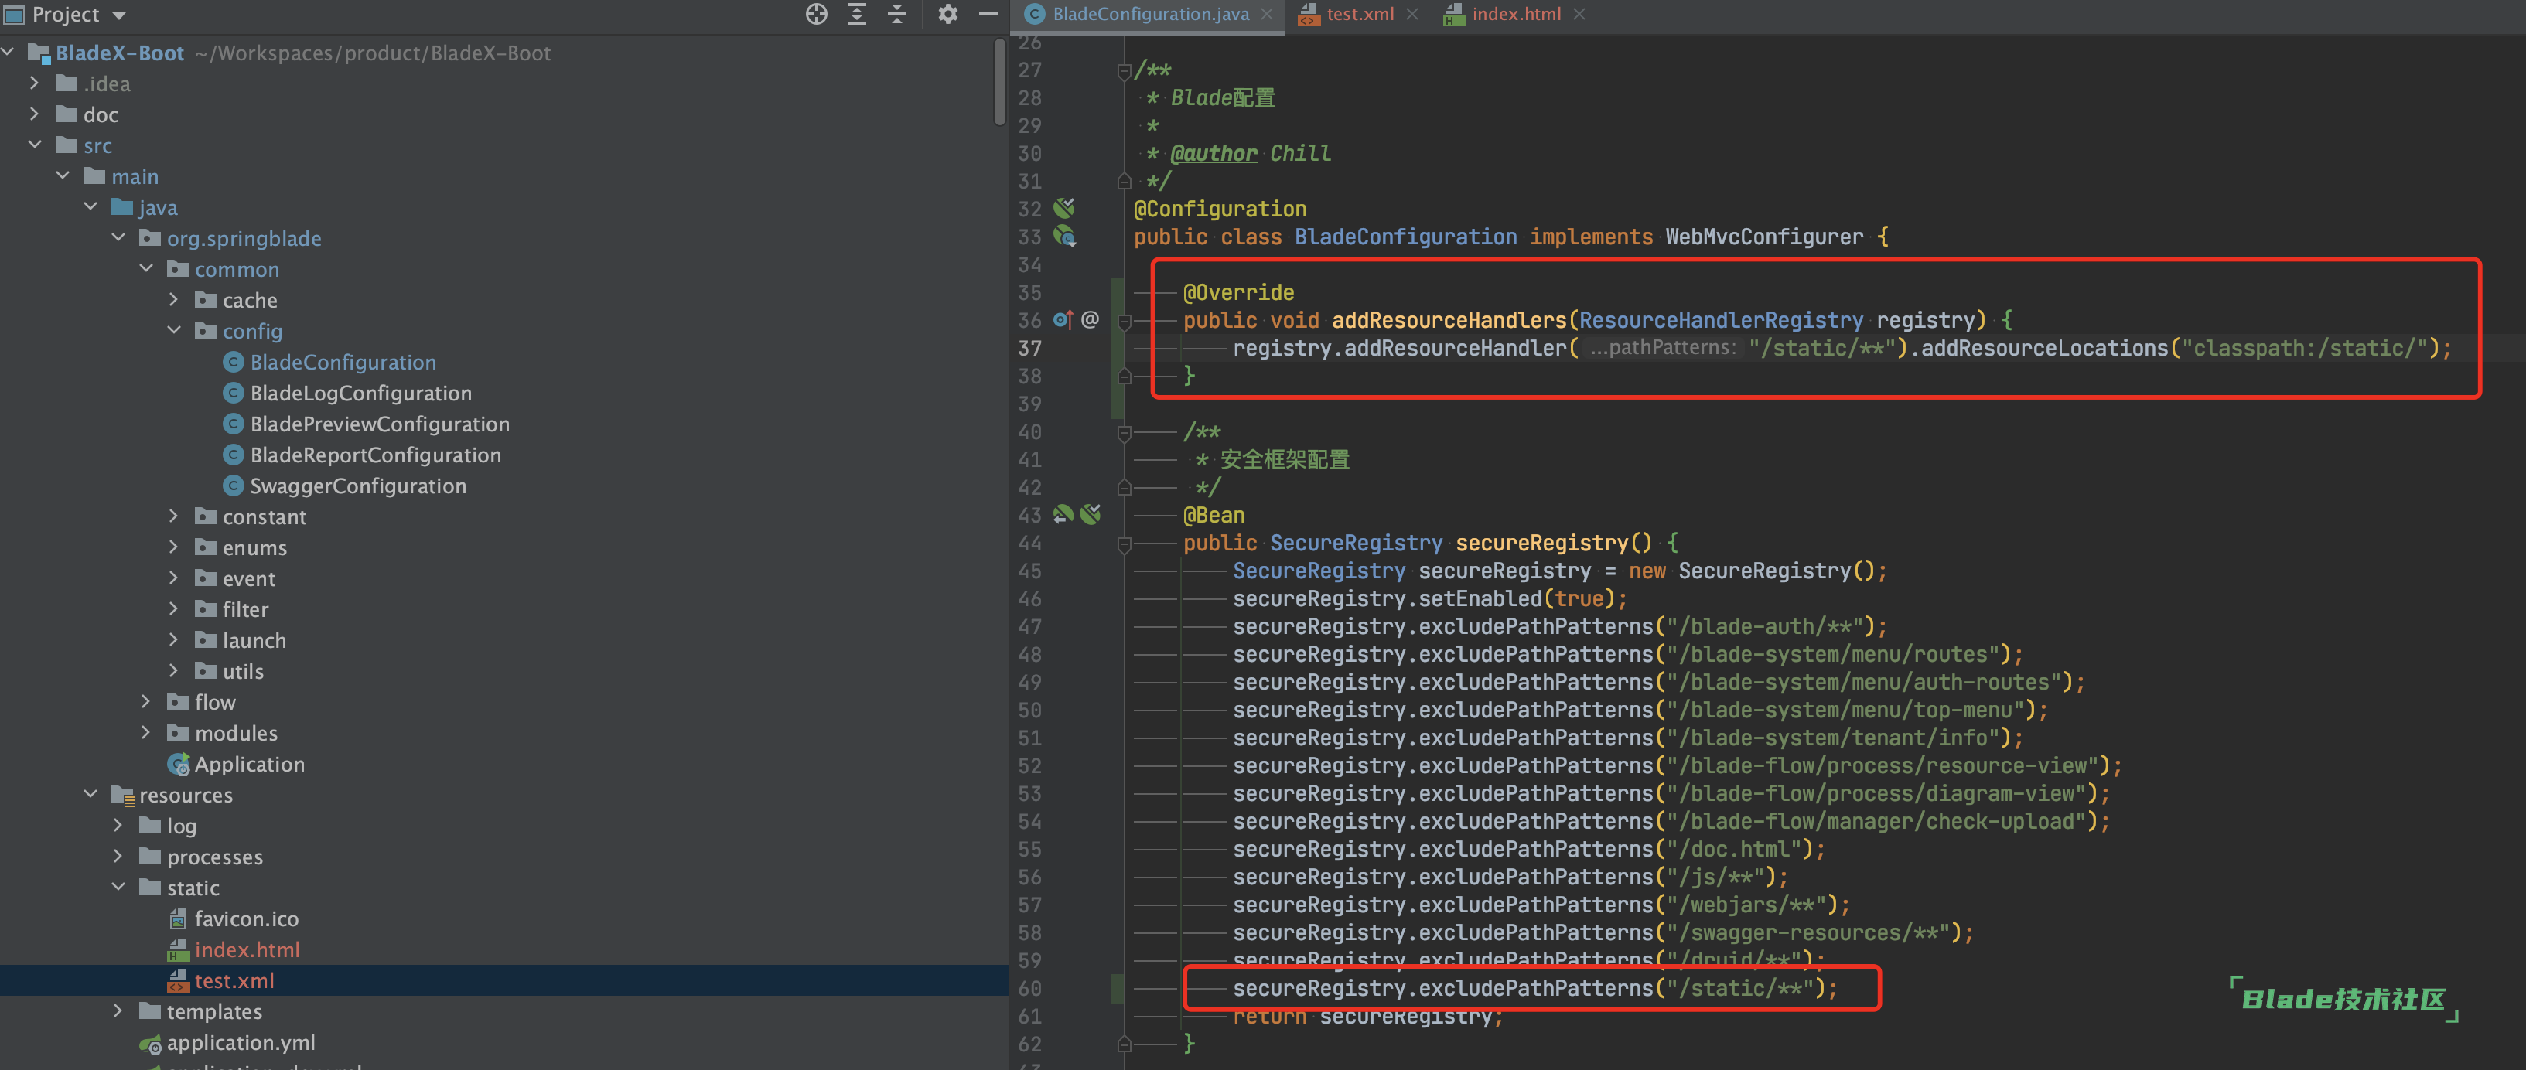Screen dimensions: 2526x1070
Task: Switch to the test.xml editor tab
Action: (1359, 14)
